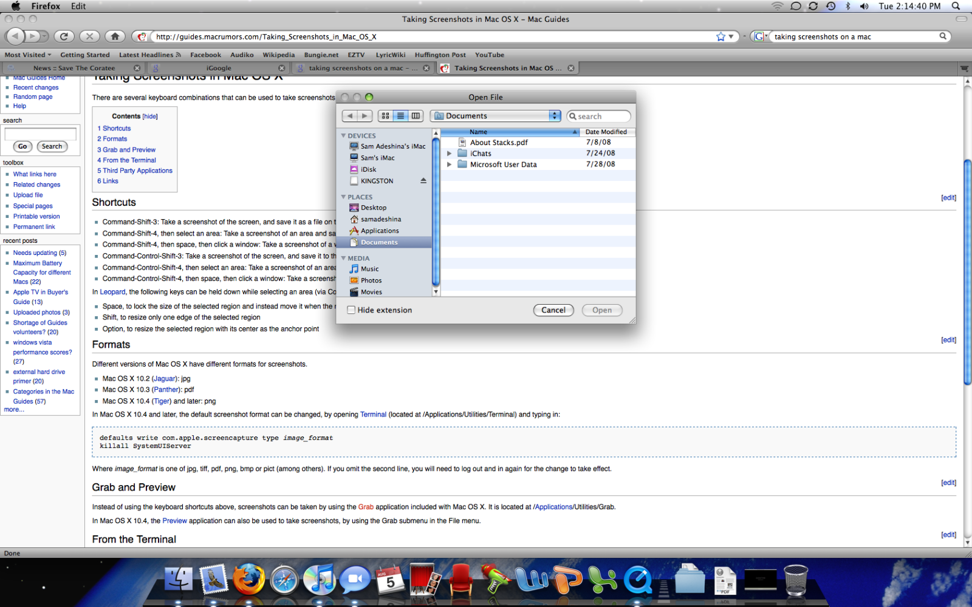Cancel the Open File dialog
972x607 pixels.
click(x=553, y=310)
